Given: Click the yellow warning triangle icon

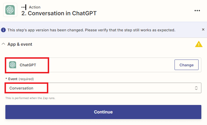Looking at the screenshot, I should [x=199, y=44].
